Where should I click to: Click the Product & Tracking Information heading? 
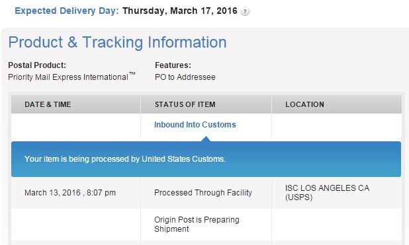click(117, 42)
